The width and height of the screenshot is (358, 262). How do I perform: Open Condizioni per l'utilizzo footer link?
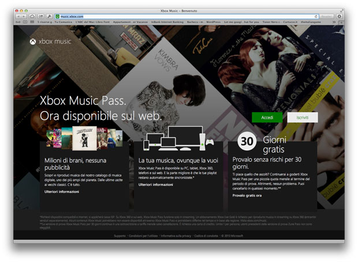pyautogui.click(x=143, y=236)
